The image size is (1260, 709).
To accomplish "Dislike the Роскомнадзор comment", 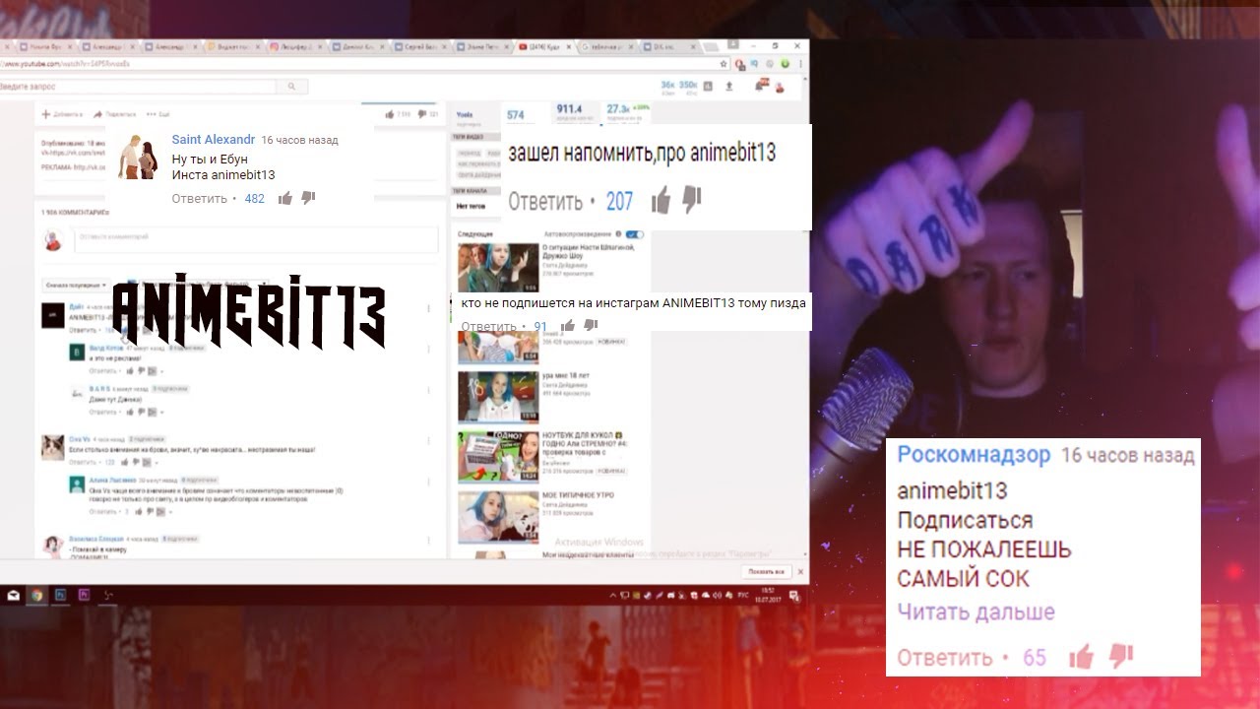I will pyautogui.click(x=1120, y=656).
